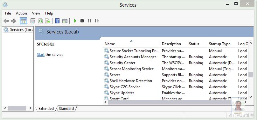This screenshot has width=257, height=120.
Task: Sort by the Name column header
Action: (x=131, y=44)
